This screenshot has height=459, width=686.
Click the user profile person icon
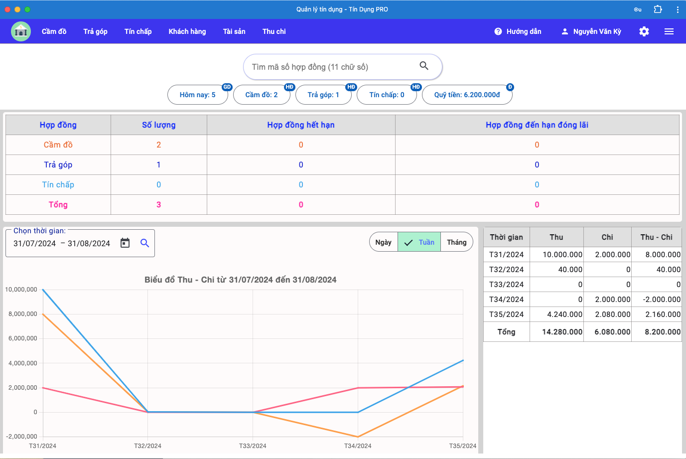(x=565, y=31)
